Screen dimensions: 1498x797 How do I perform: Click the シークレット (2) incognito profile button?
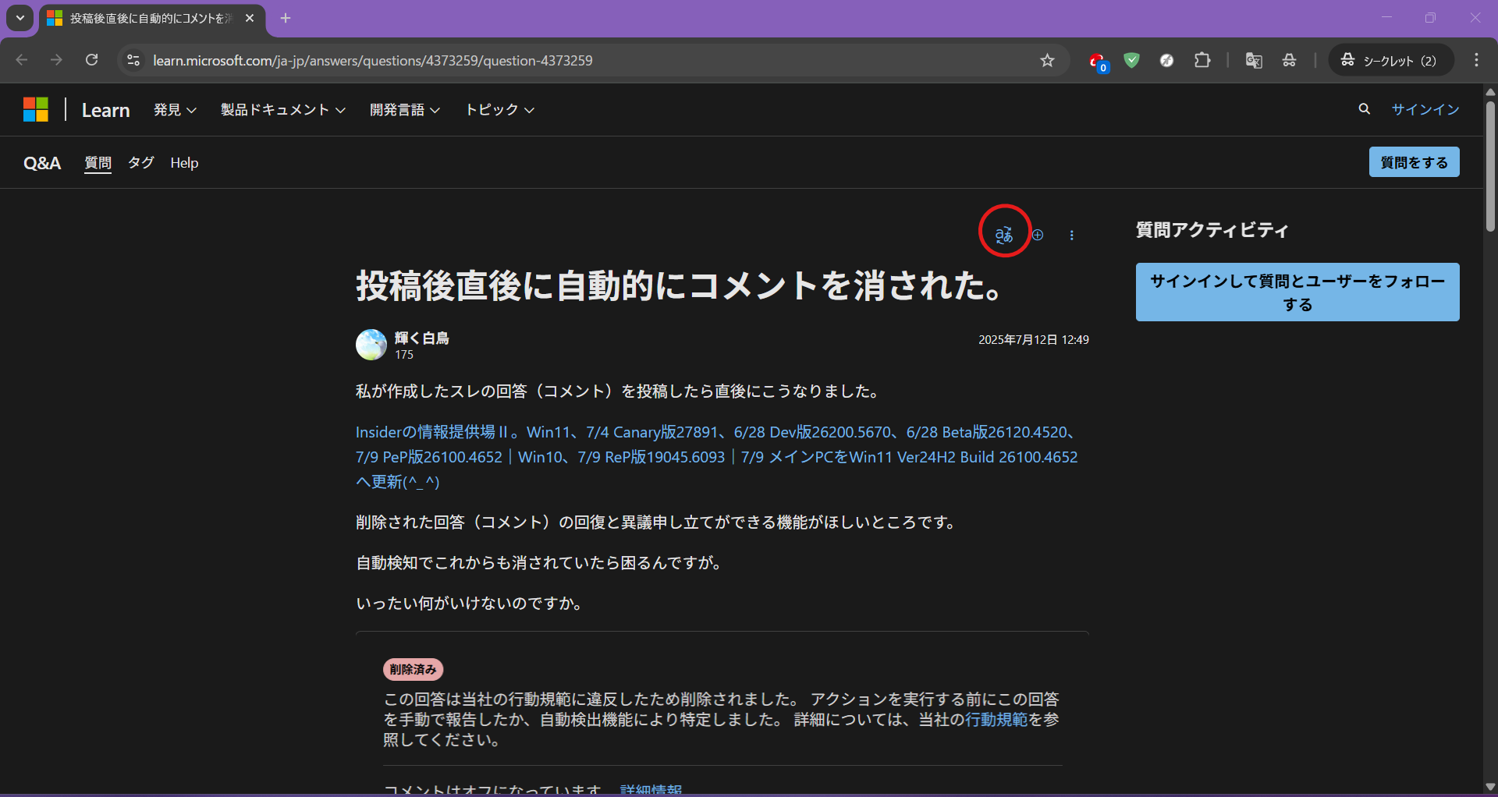(x=1390, y=60)
